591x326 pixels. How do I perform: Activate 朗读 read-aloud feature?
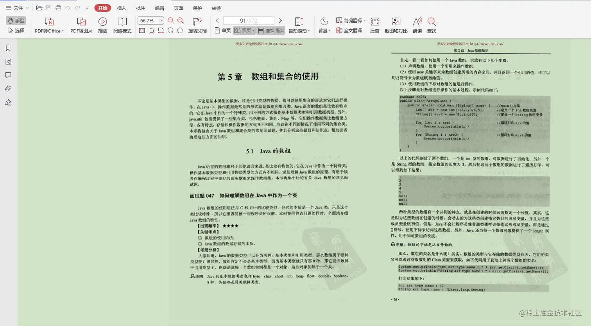417,25
